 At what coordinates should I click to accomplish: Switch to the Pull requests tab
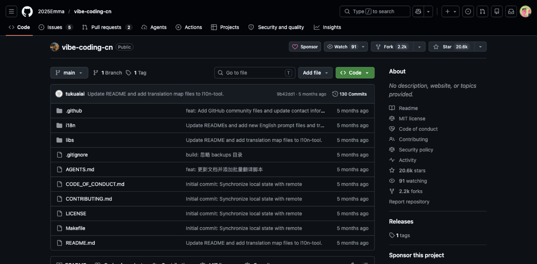tap(107, 27)
